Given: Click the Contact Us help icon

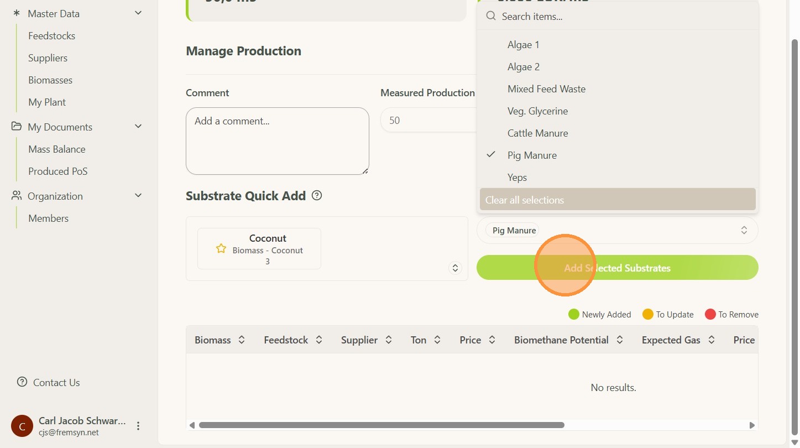Looking at the screenshot, I should pos(22,382).
